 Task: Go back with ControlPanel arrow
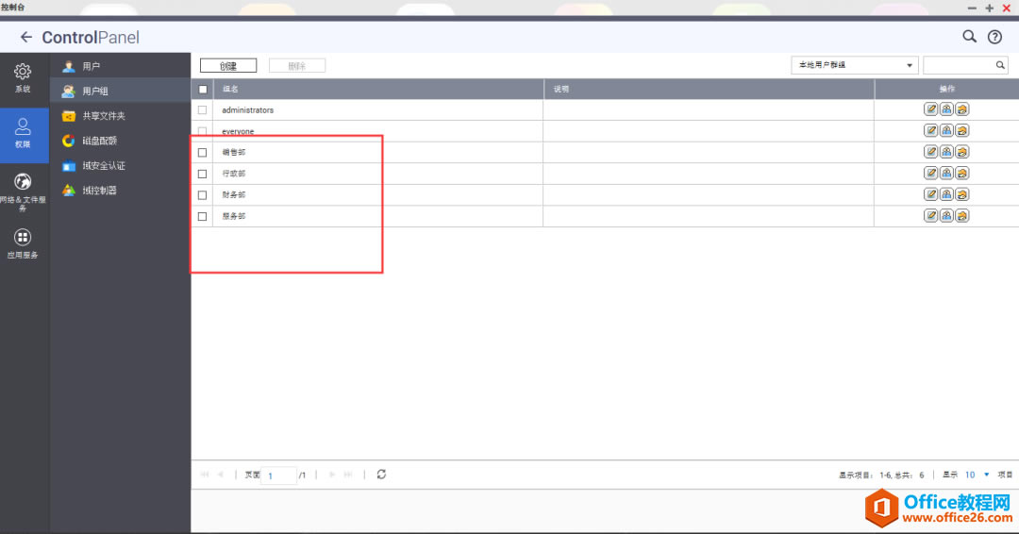(x=26, y=37)
